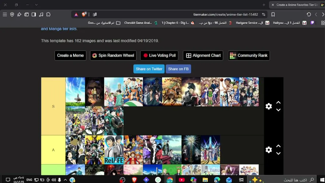This screenshot has height=183, width=325.
Task: Open the Harigane Service bookmark
Action: [252, 23]
